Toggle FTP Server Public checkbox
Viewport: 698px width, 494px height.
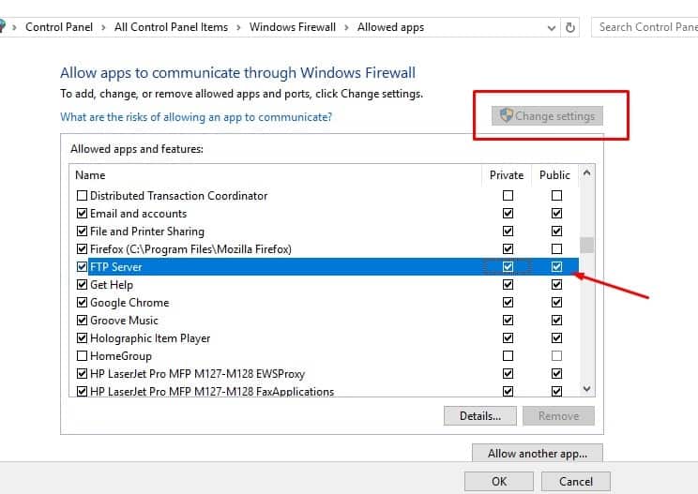(556, 267)
